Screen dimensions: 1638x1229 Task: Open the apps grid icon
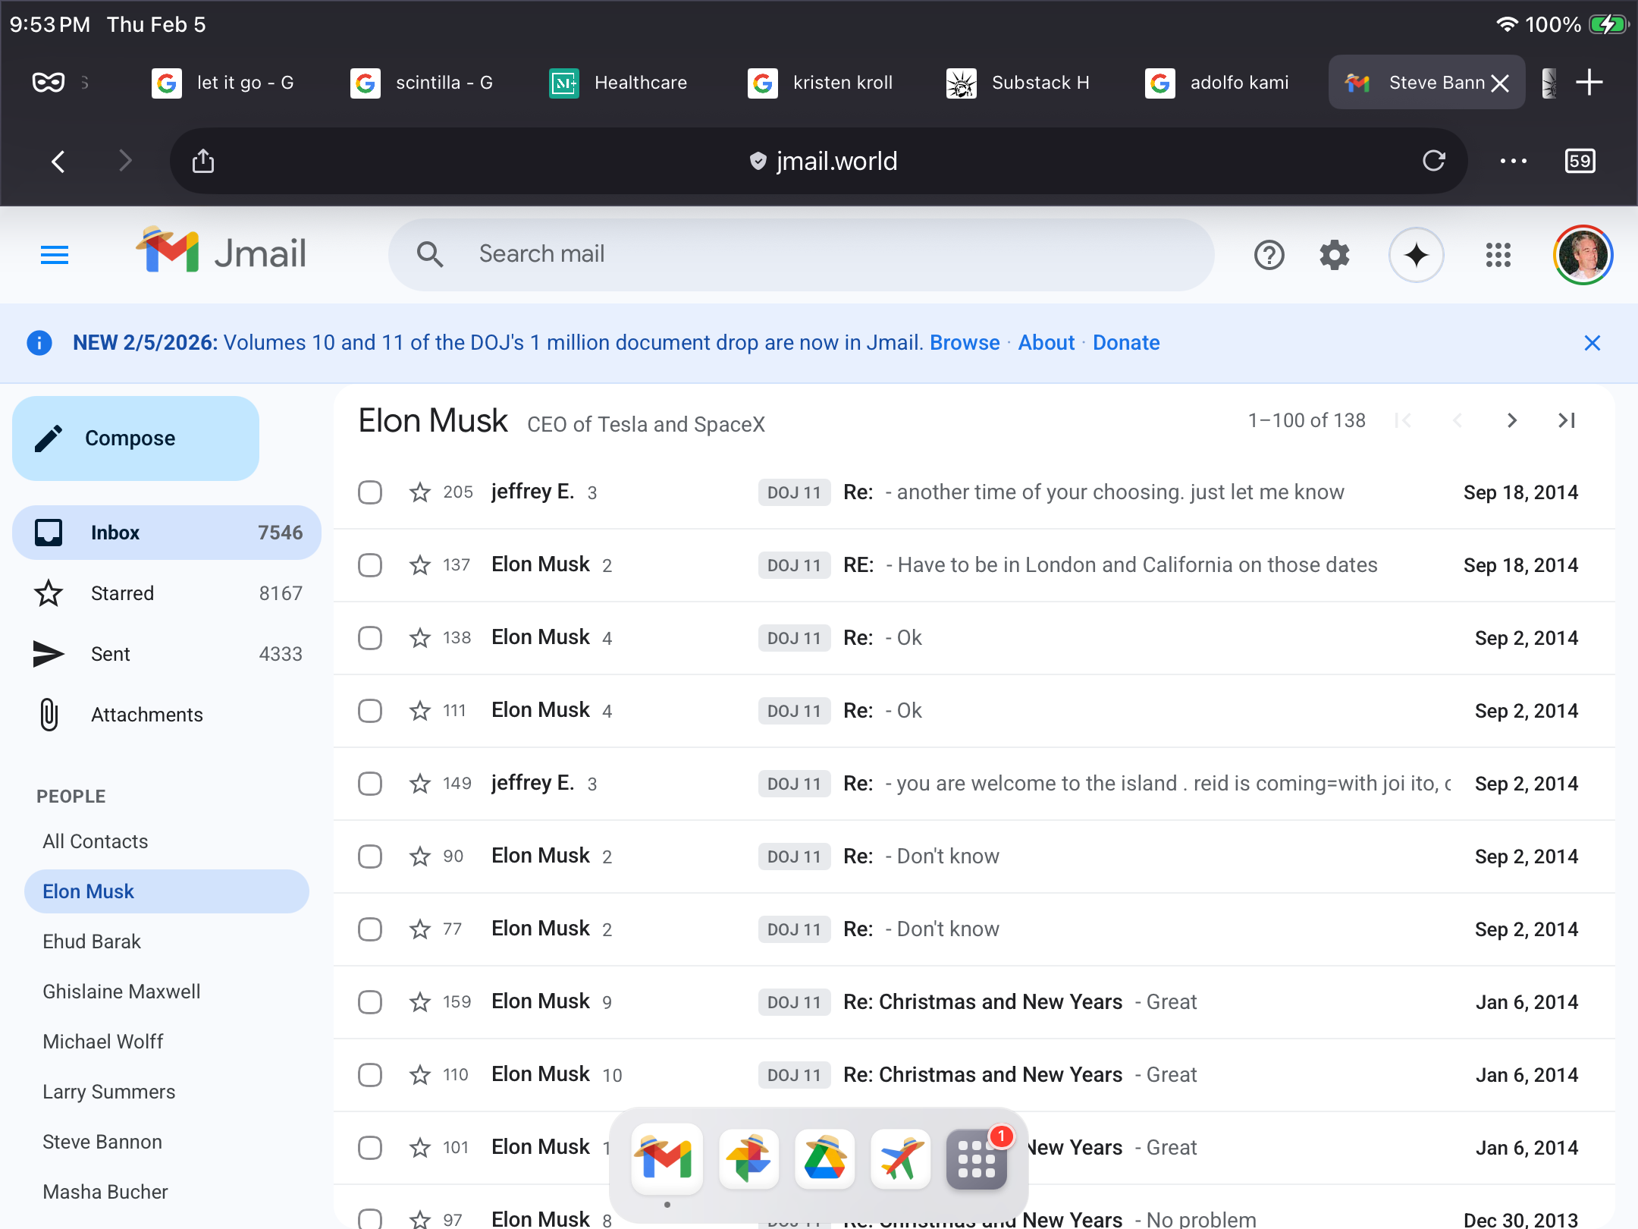point(1498,255)
